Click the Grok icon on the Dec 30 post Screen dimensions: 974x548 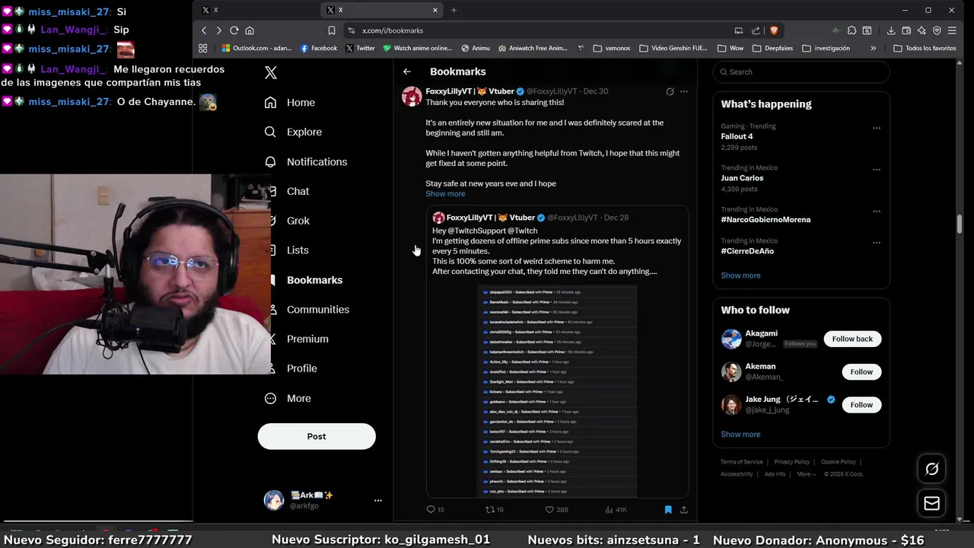670,91
